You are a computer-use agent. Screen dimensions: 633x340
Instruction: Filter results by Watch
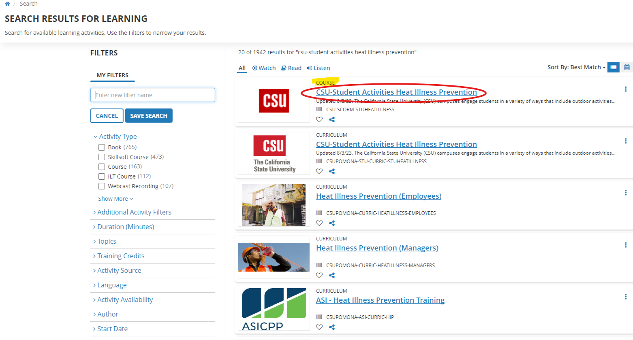click(x=264, y=68)
